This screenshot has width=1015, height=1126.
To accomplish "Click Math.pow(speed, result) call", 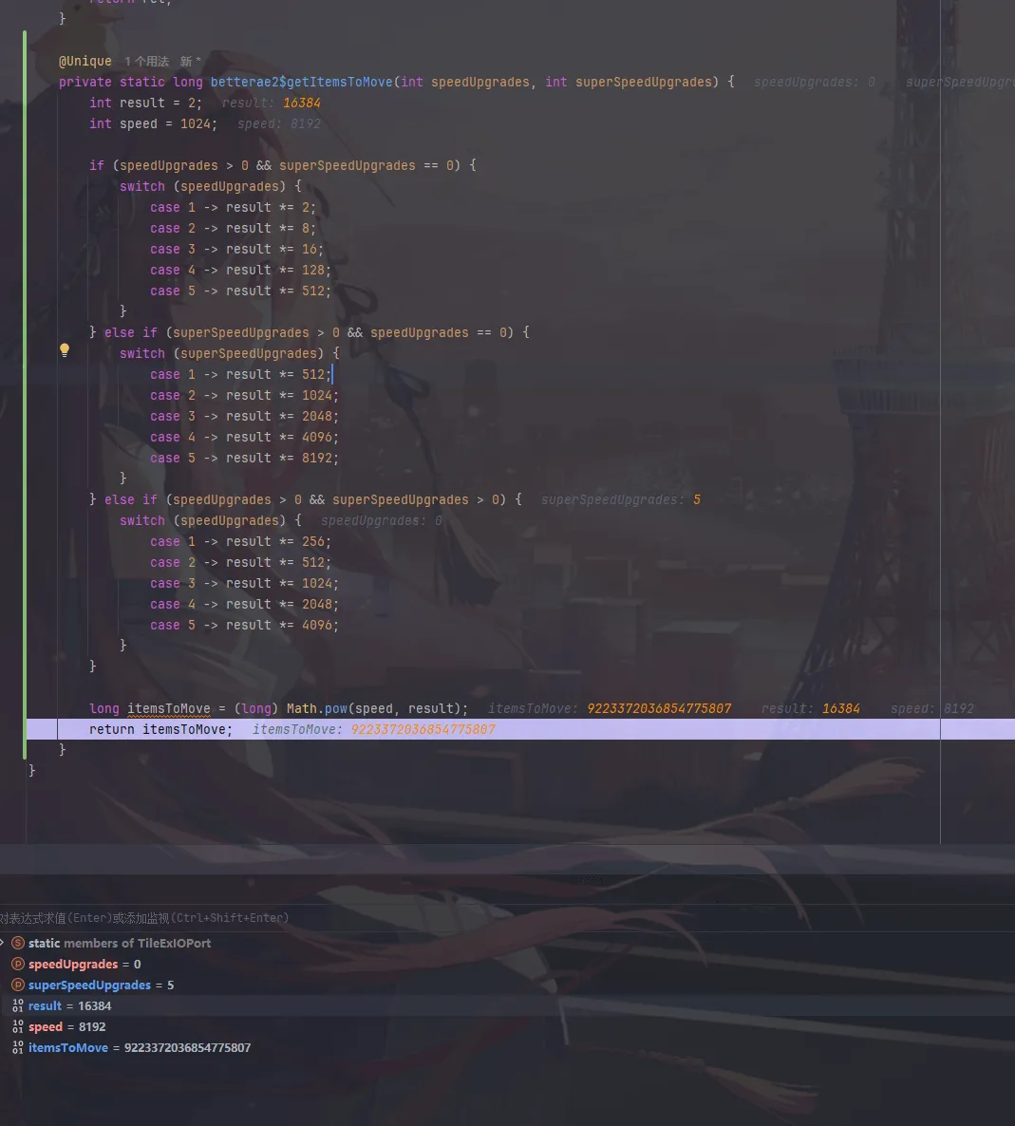I will (x=373, y=709).
